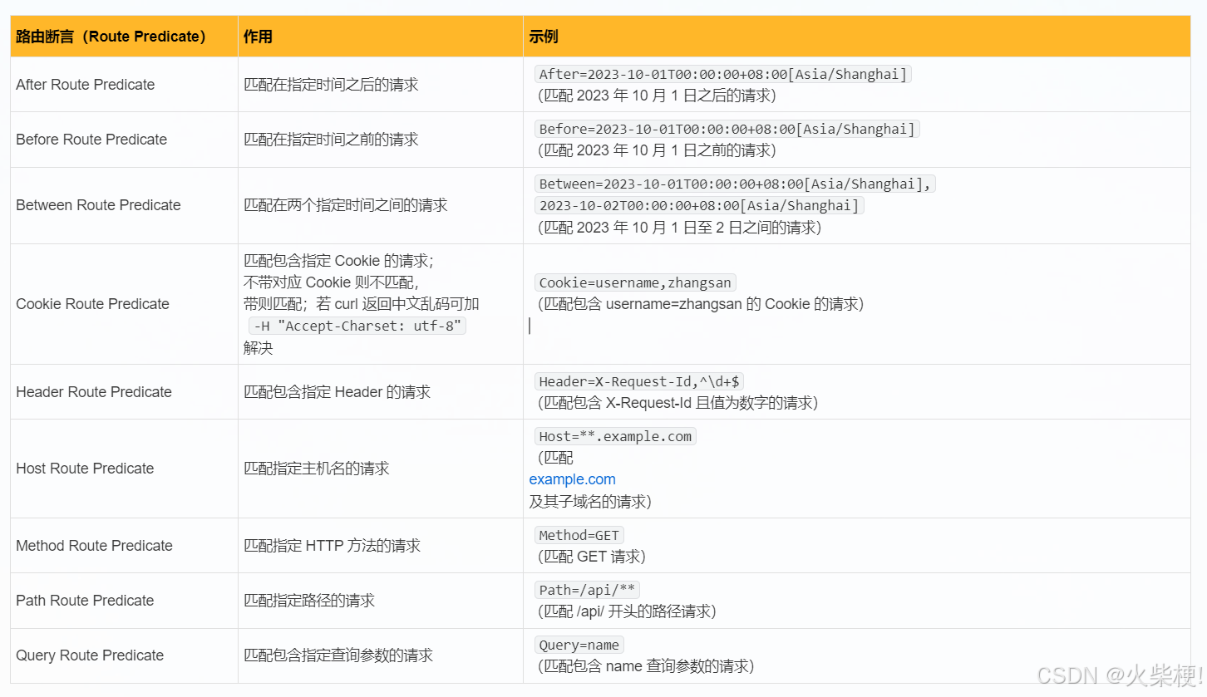Click the Between predicate second timestamp code block

697,205
